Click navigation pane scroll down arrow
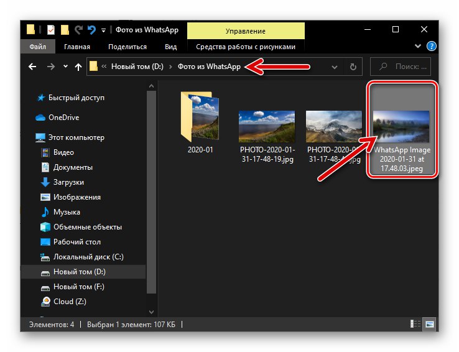The image size is (459, 352). pos(151,312)
